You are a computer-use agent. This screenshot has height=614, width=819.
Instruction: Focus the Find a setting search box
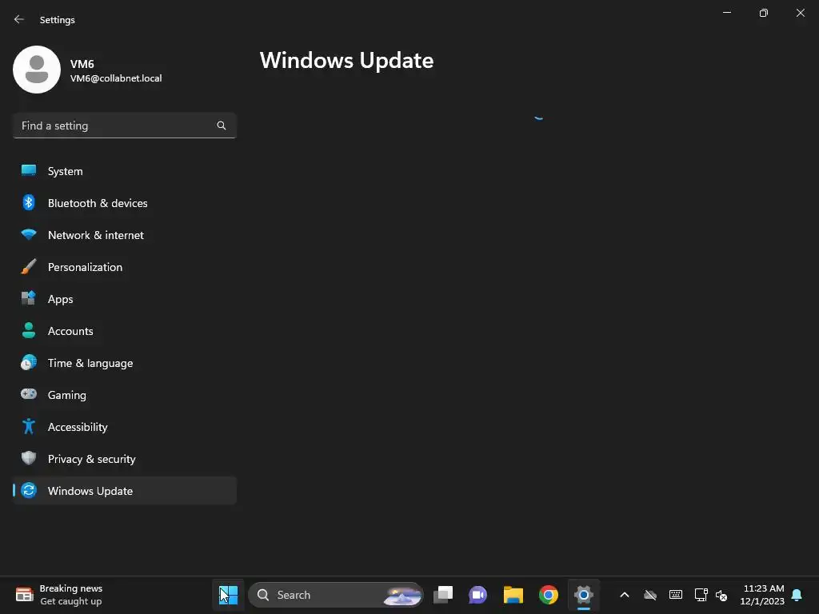[x=124, y=126]
